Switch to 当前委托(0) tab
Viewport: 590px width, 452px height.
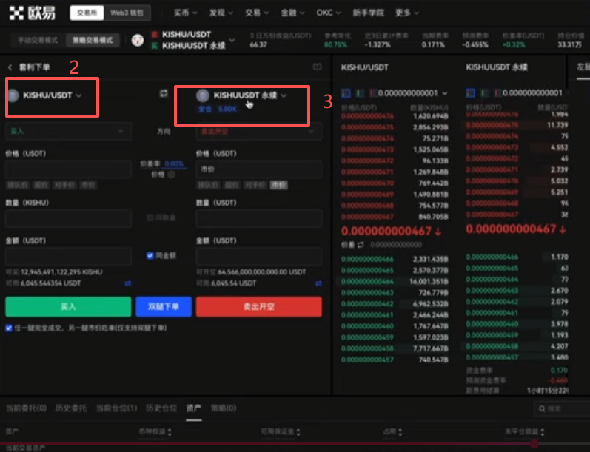(x=27, y=408)
